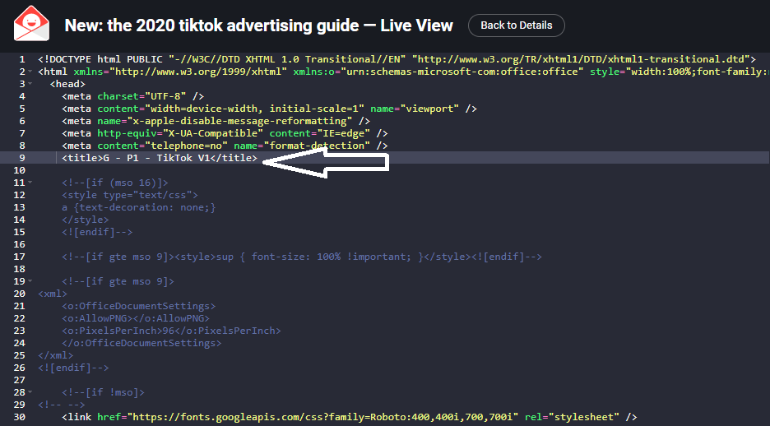Click the '<!-- -->' comment on line 29
The image size is (770, 426).
point(62,405)
